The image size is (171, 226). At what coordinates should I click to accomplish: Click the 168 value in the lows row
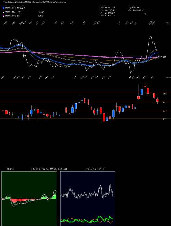[130, 78]
